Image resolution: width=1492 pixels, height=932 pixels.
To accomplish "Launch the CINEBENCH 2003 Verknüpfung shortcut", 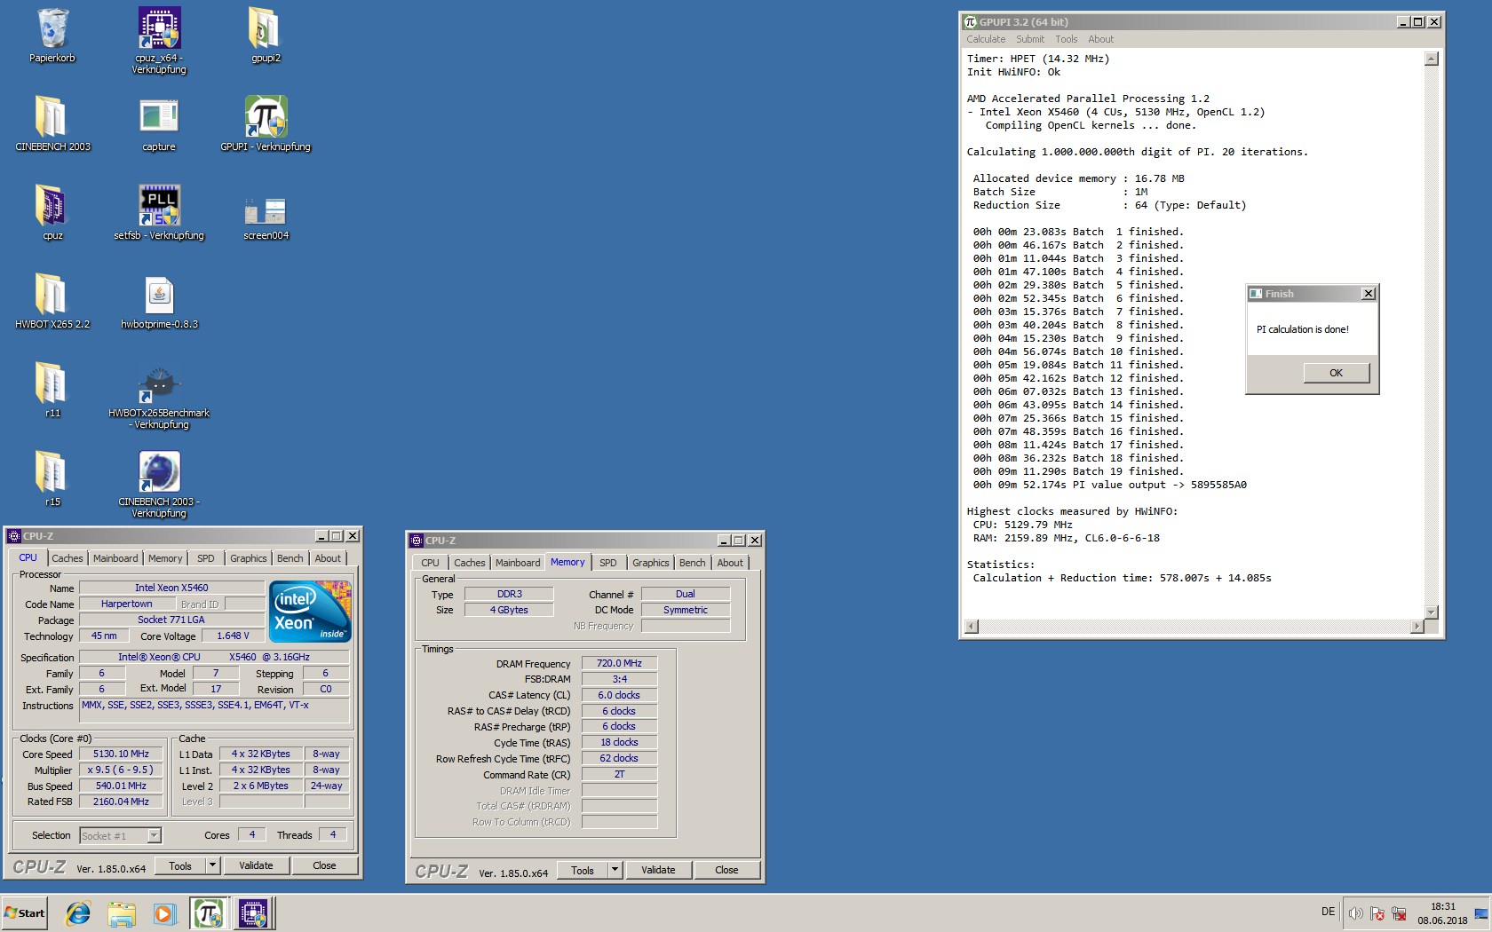I will click(159, 484).
